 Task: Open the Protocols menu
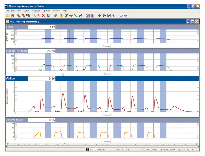(36, 11)
